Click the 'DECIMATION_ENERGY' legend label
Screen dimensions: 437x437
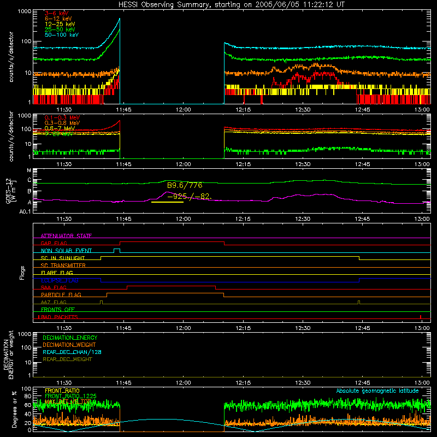click(70, 338)
